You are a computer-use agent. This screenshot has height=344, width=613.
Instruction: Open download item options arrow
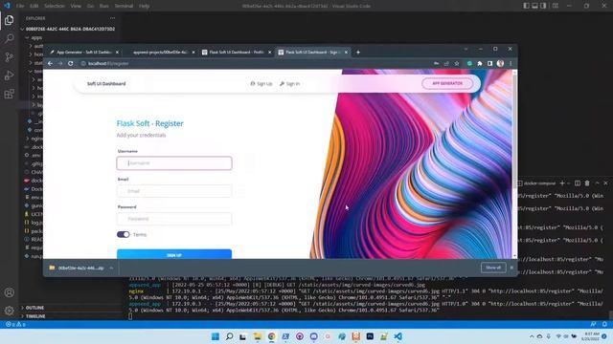point(111,268)
